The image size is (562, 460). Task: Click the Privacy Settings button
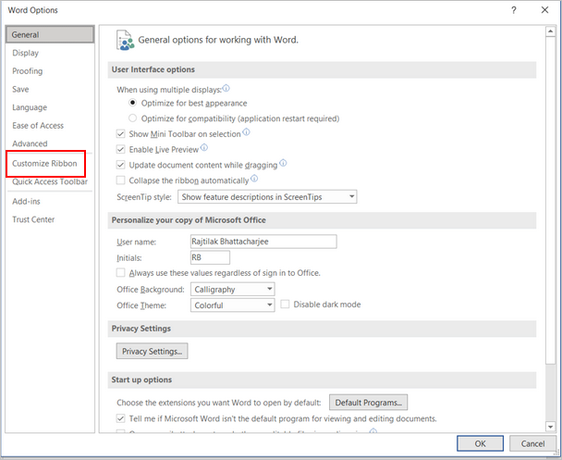point(152,351)
